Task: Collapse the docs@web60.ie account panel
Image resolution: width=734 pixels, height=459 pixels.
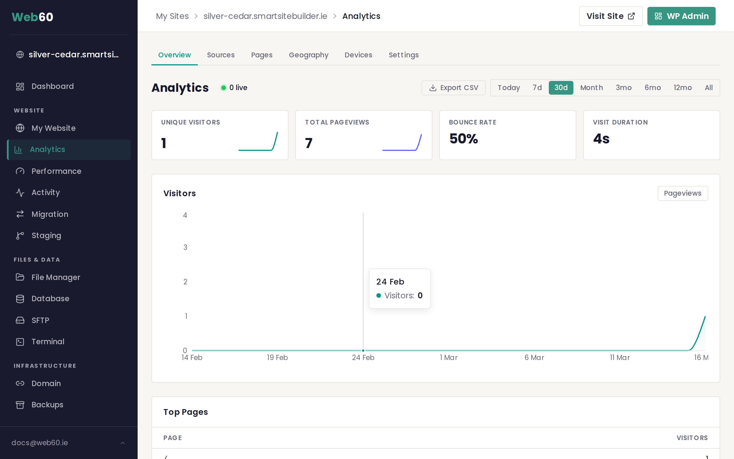Action: [122, 443]
